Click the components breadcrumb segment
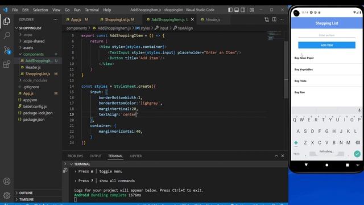 [77, 28]
